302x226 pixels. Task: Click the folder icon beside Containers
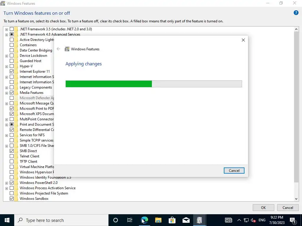[16, 45]
